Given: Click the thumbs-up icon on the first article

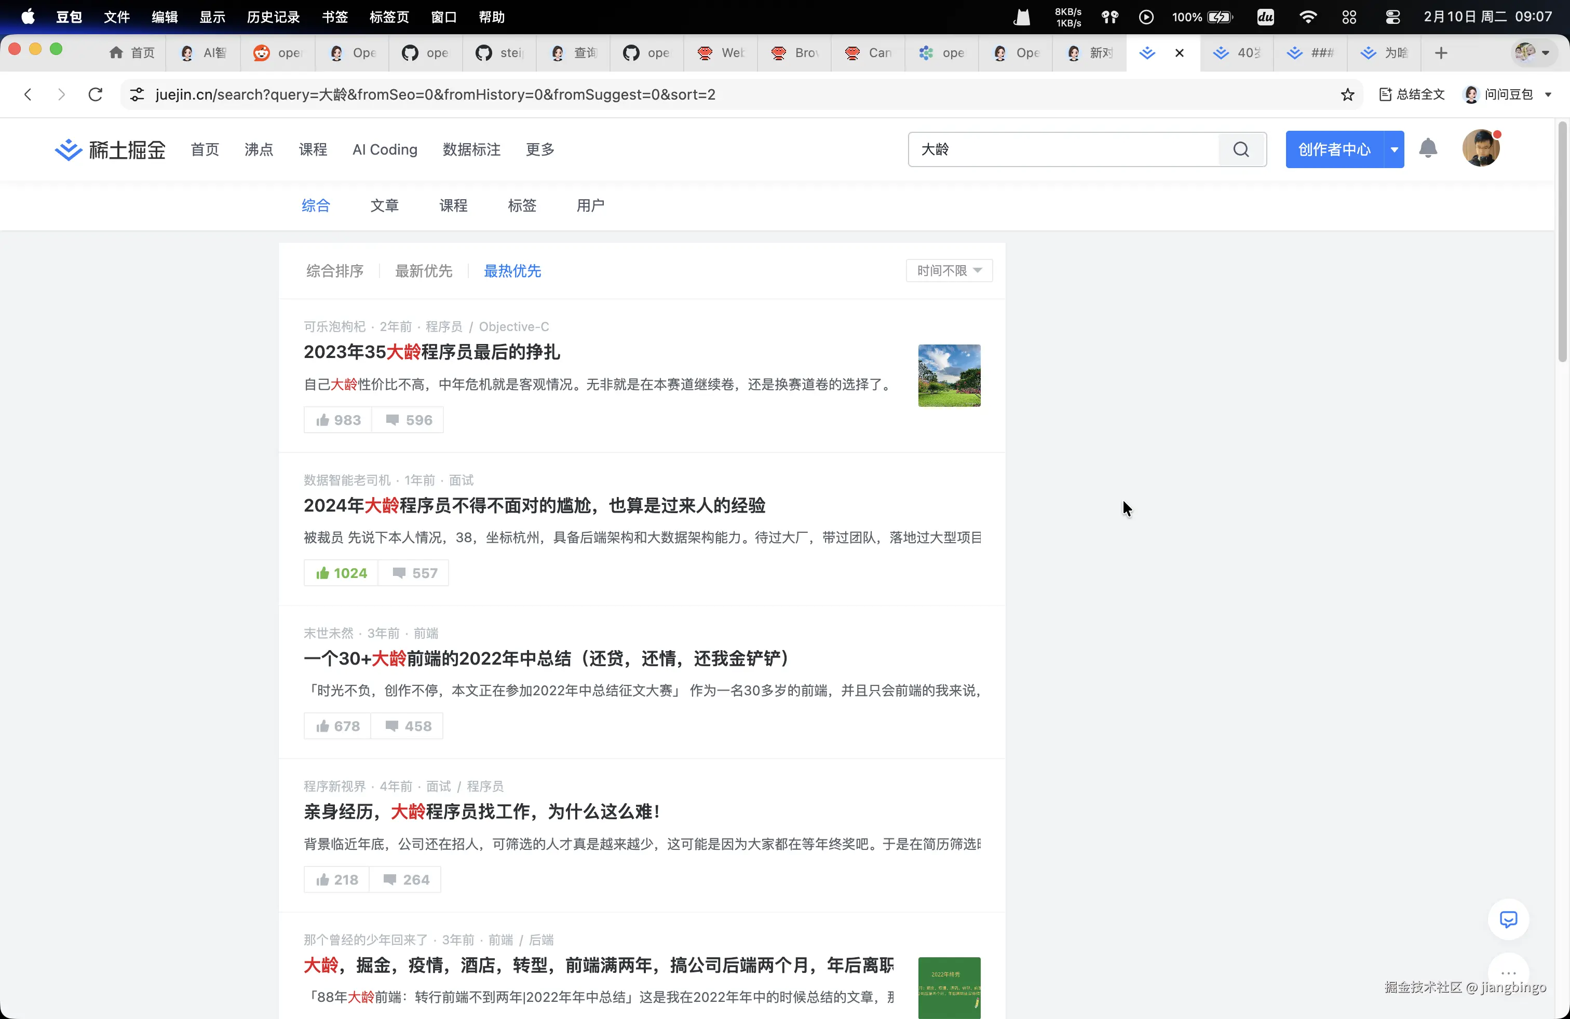Looking at the screenshot, I should point(323,419).
